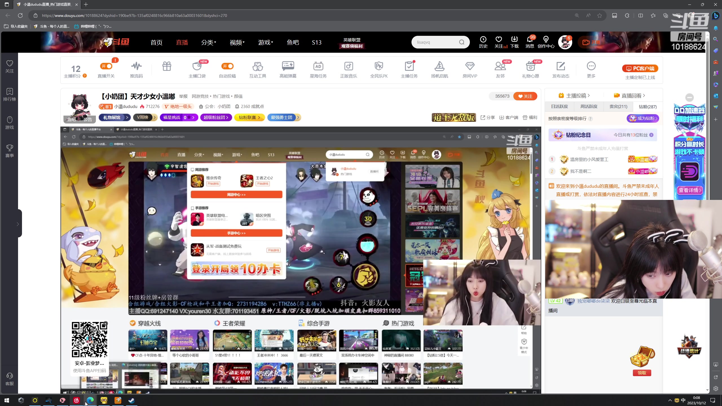Viewport: 722px width, 406px height.
Task: Expand 钻粉联赛 diamond league
Action: (x=249, y=118)
